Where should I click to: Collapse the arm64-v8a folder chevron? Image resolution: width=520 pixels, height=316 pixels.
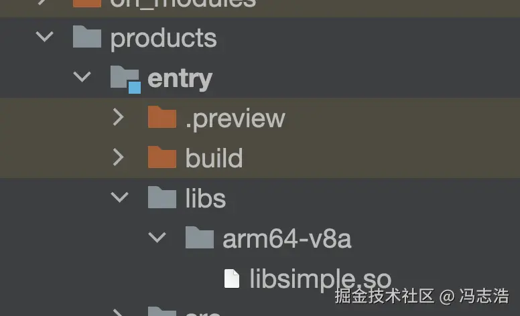(157, 238)
